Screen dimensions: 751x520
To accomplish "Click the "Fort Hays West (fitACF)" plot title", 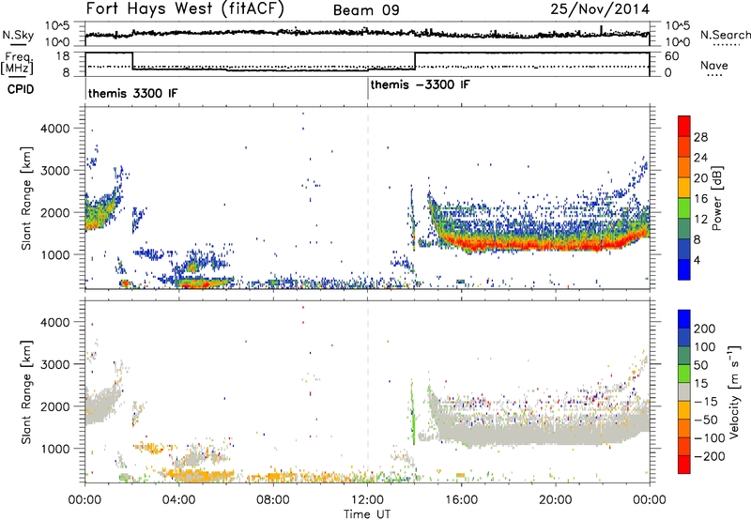I will pyautogui.click(x=185, y=9).
